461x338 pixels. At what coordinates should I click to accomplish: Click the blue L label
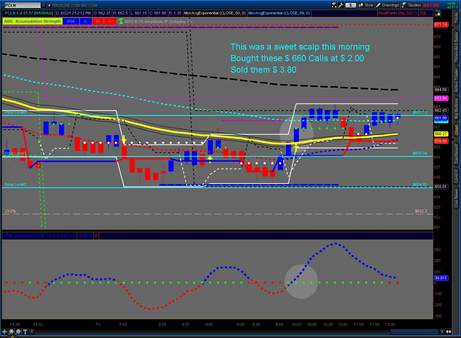coord(86,21)
